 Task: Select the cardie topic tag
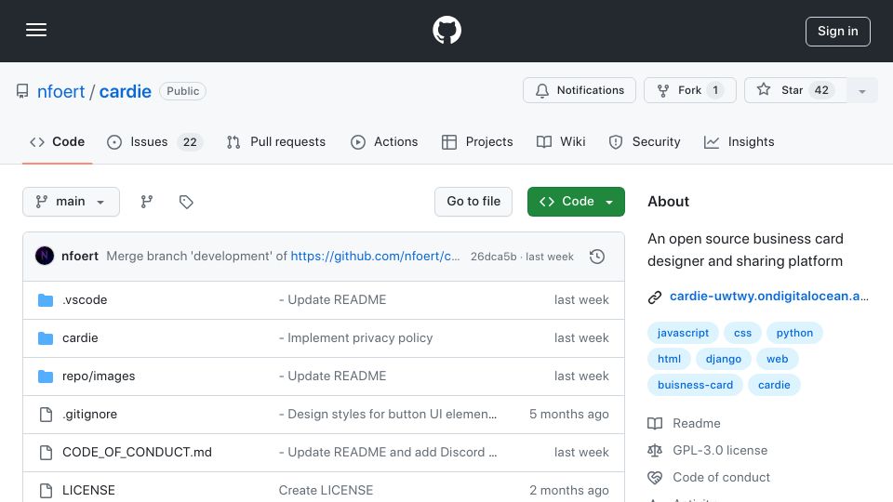tap(774, 385)
